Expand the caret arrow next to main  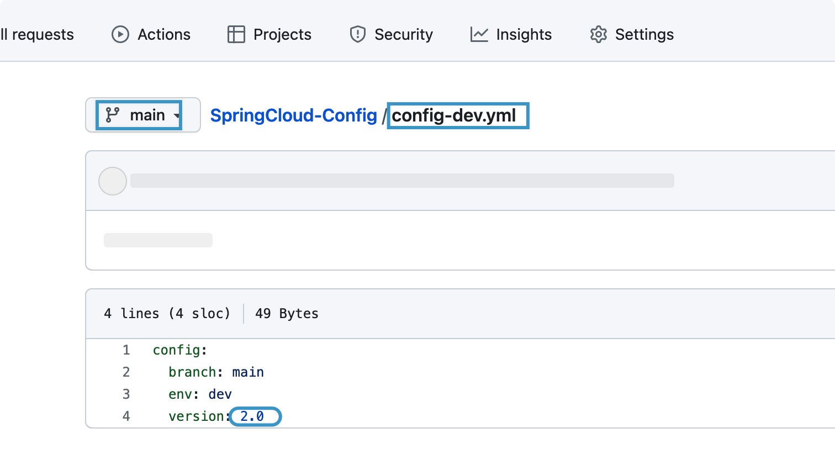point(177,115)
